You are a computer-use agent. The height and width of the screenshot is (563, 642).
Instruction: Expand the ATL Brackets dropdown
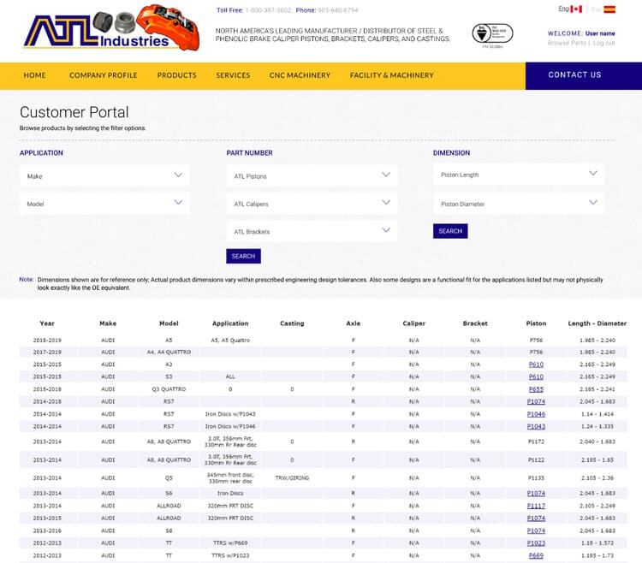coord(312,231)
